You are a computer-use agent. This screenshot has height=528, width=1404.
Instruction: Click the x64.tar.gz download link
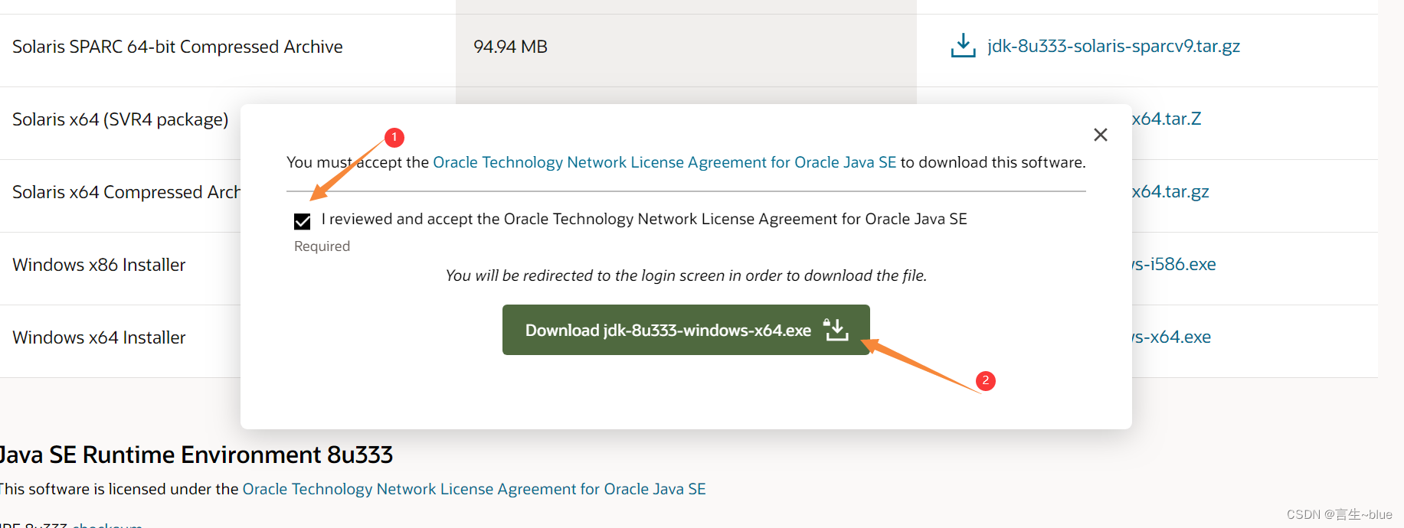(1170, 191)
